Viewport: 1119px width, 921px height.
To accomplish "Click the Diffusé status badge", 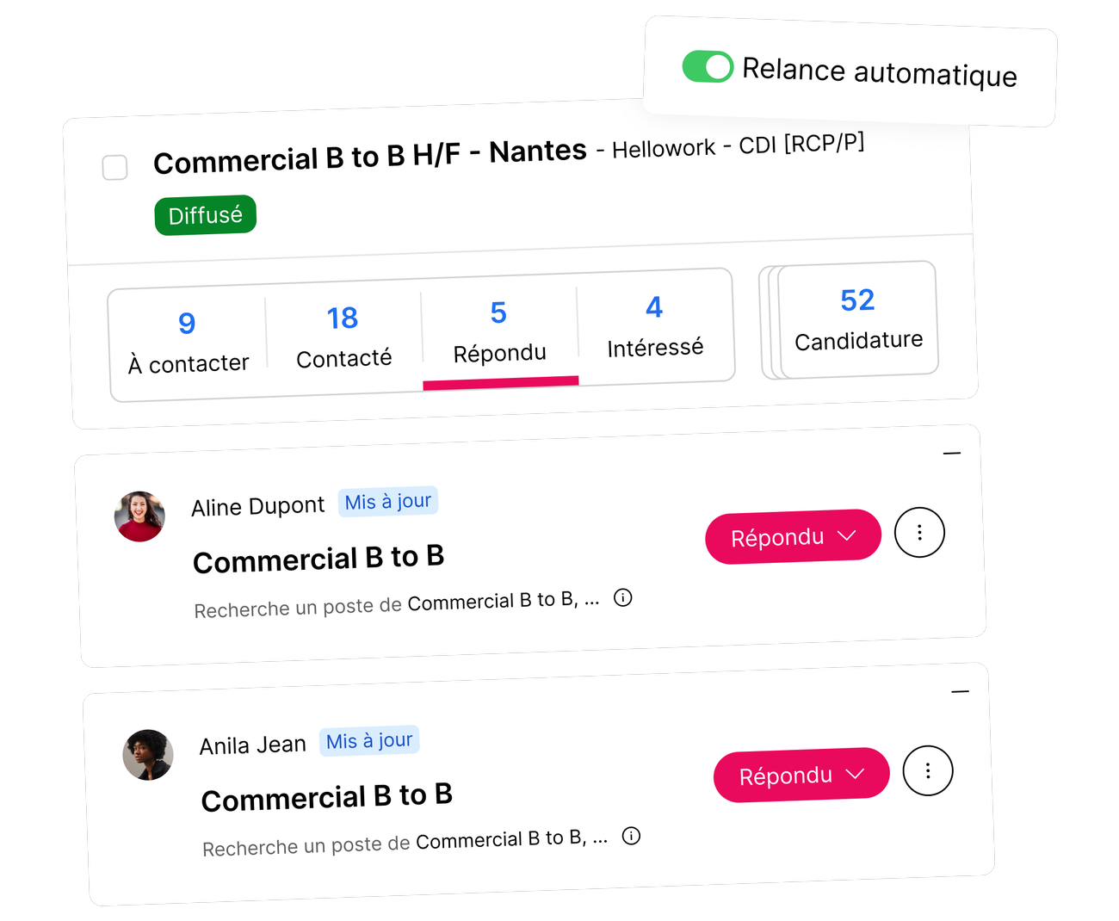I will (x=205, y=215).
